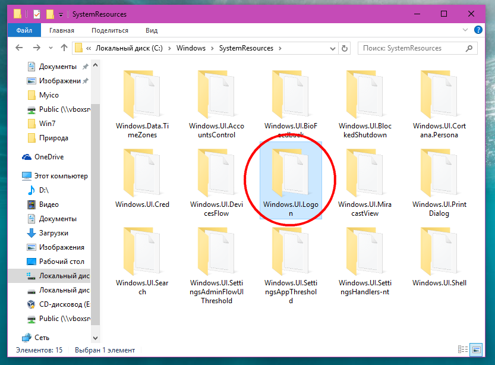Click the Элементов: 15 status text
Viewport: 495px width, 365px height.
tap(39, 350)
